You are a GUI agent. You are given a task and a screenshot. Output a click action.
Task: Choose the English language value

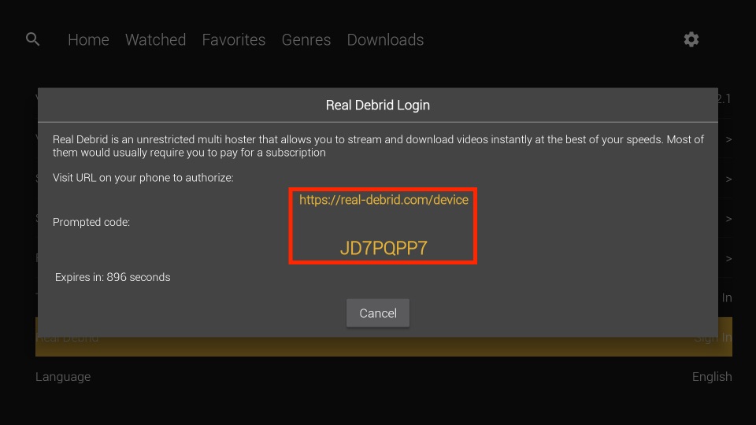coord(712,377)
